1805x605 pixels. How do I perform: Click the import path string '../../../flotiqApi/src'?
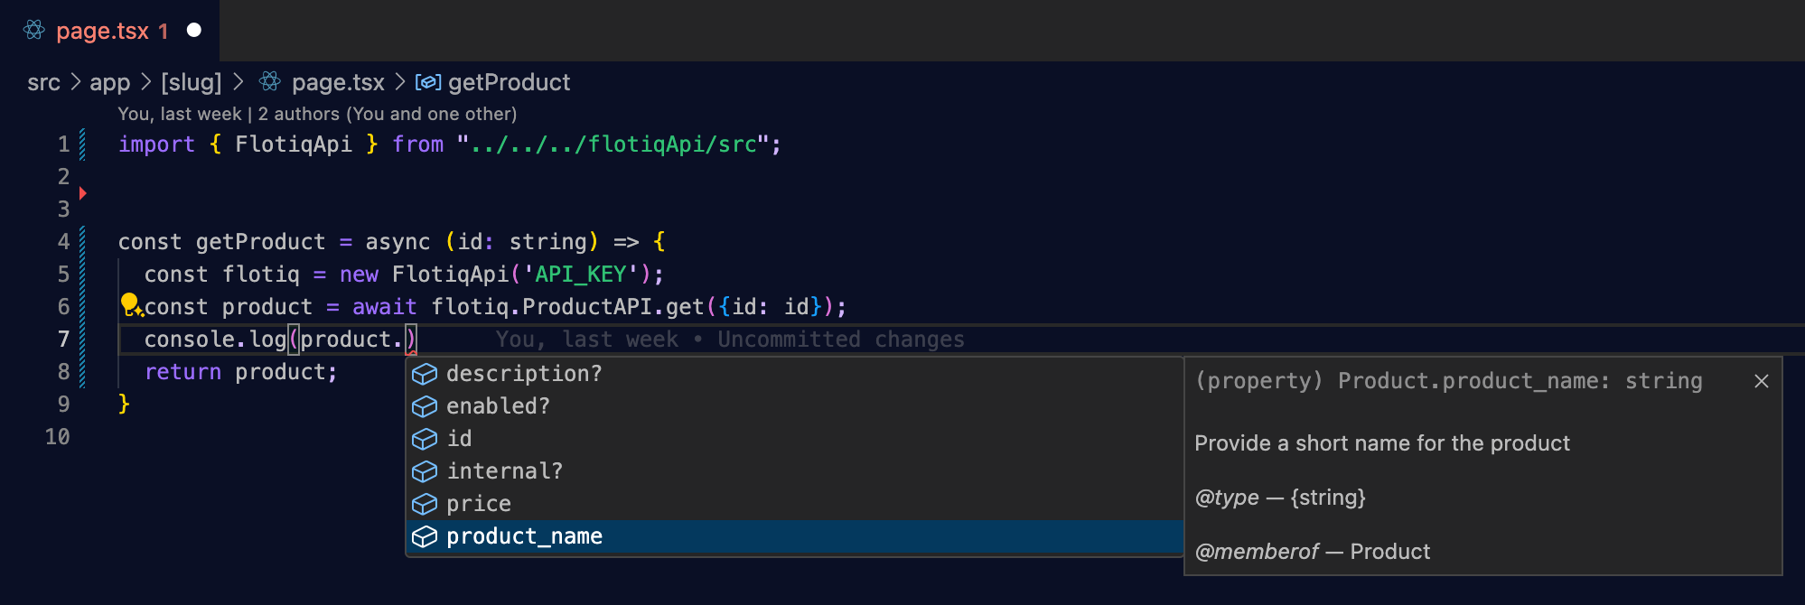tap(613, 144)
